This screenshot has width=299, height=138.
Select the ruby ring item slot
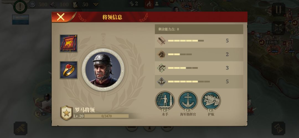69,70
